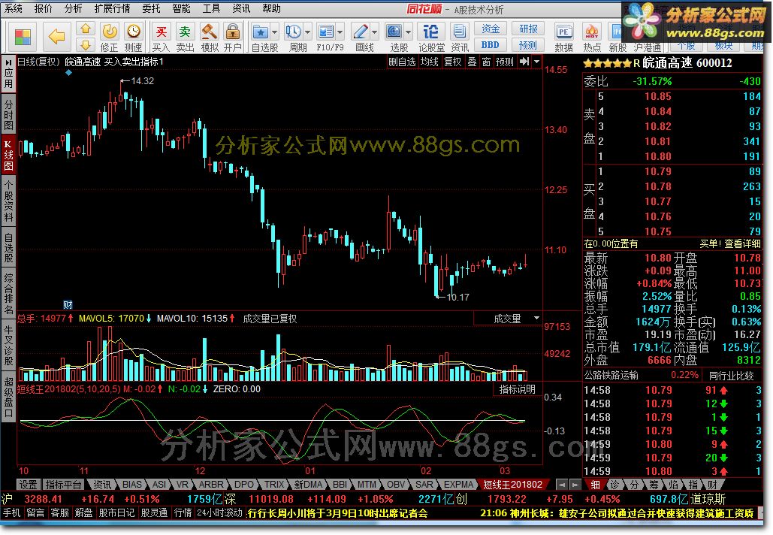Click the 研报 button
The width and height of the screenshot is (773, 535).
click(528, 29)
